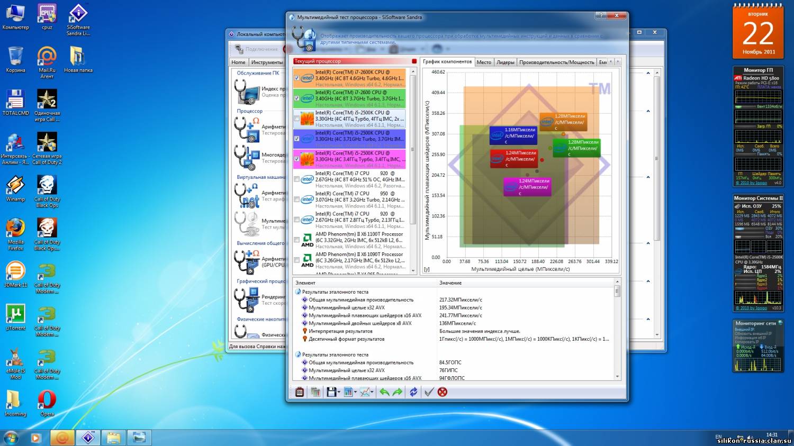
Task: Select the 3DMark11 desktop icon
Action: pyautogui.click(x=15, y=275)
